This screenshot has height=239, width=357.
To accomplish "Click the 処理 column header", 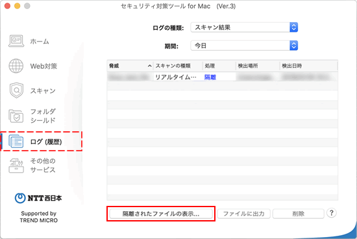I will [219, 66].
